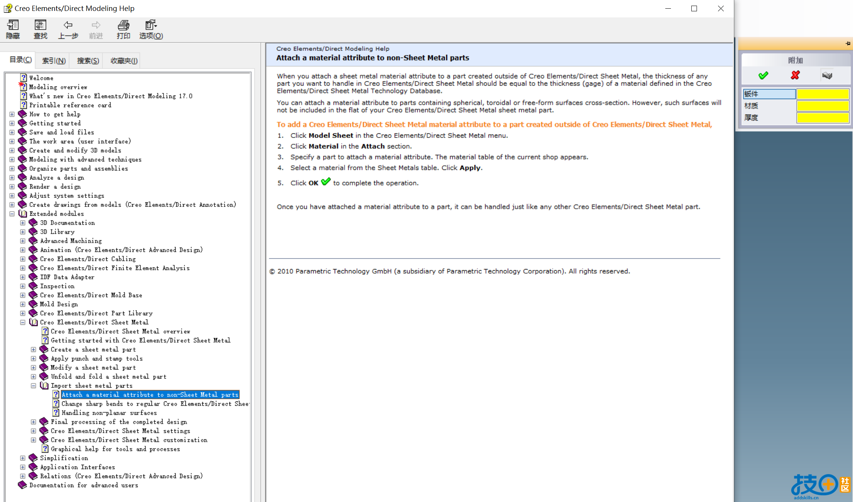The image size is (853, 502).
Task: Select Adjust system settings topic
Action: 67,196
